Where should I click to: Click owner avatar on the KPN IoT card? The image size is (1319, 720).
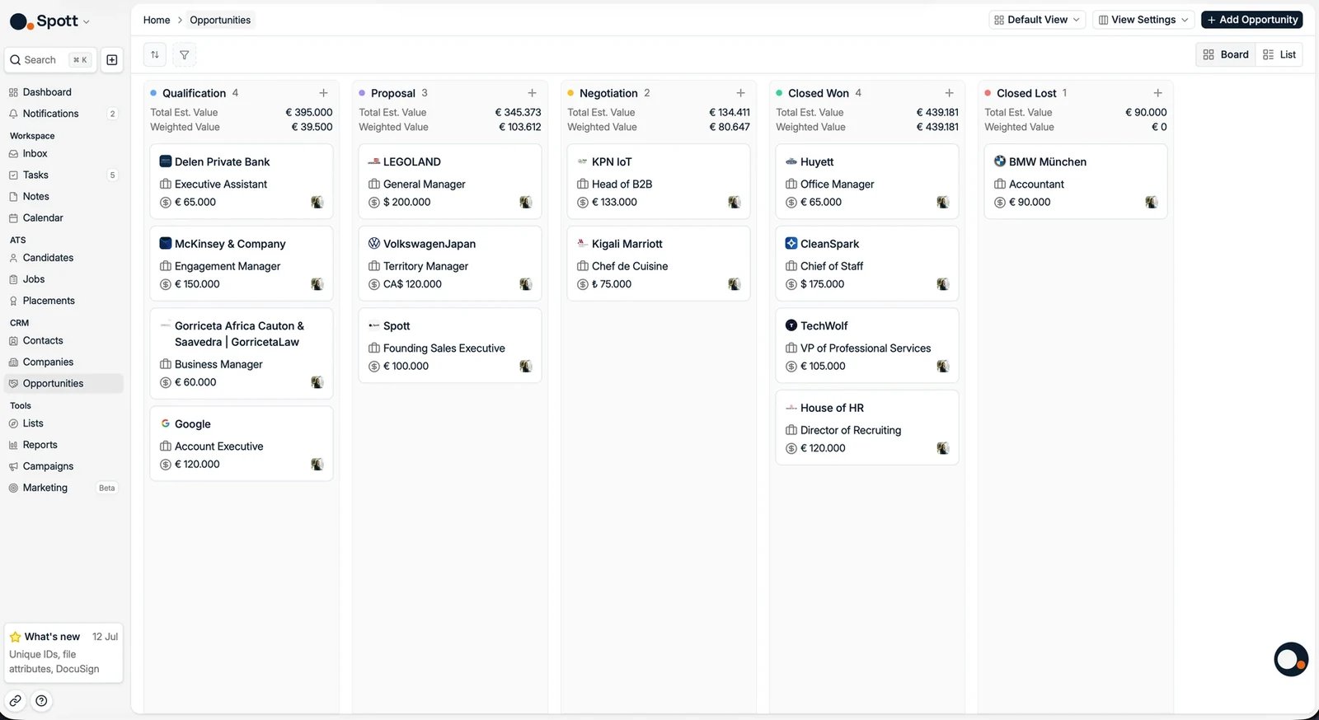[x=735, y=202]
